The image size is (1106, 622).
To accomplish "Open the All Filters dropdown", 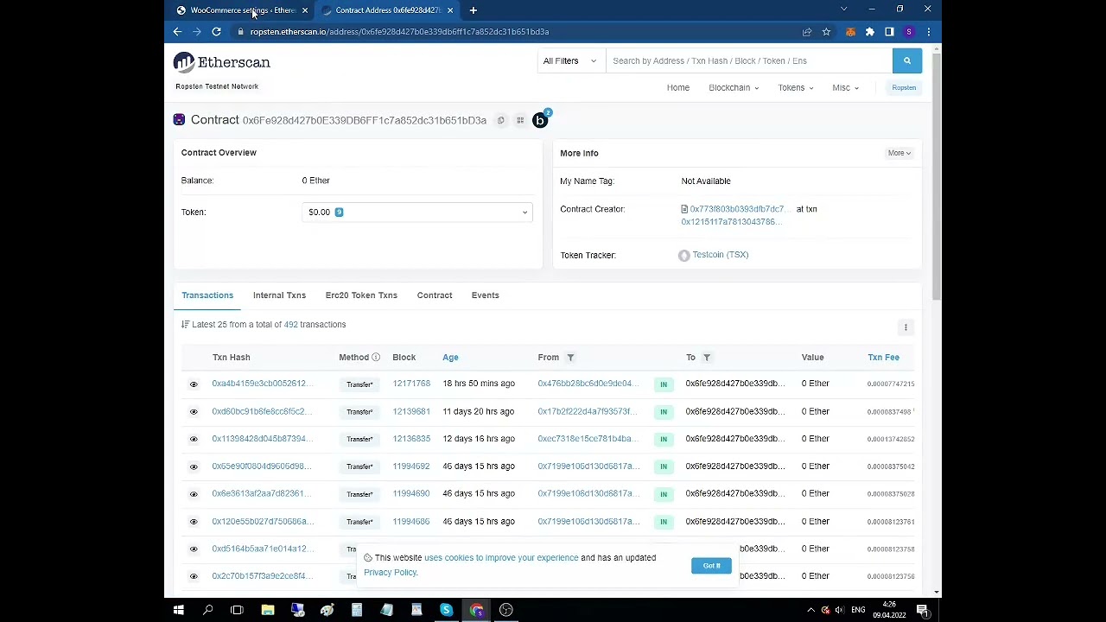I will point(569,60).
